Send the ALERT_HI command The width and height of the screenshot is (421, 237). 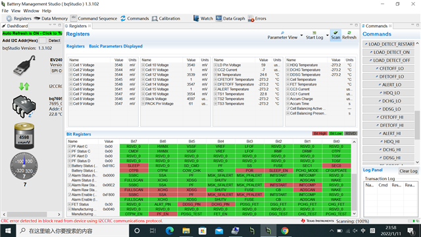[389, 134]
